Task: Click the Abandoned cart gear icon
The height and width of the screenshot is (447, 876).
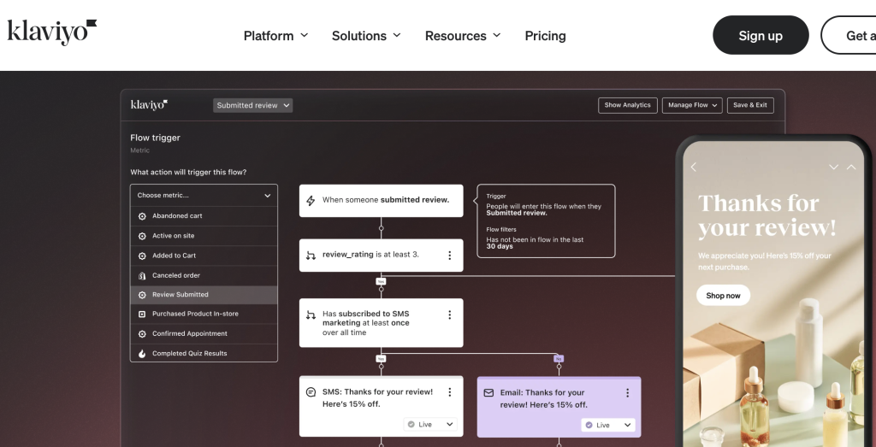Action: point(142,216)
